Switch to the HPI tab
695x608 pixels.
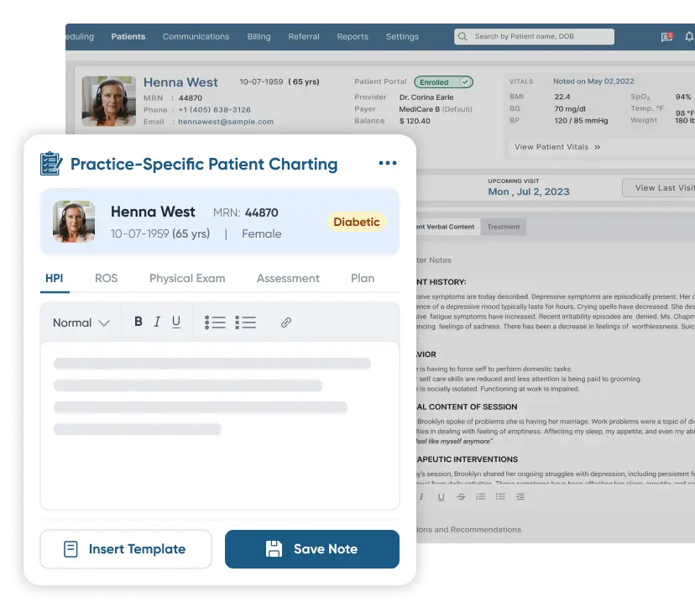point(54,278)
